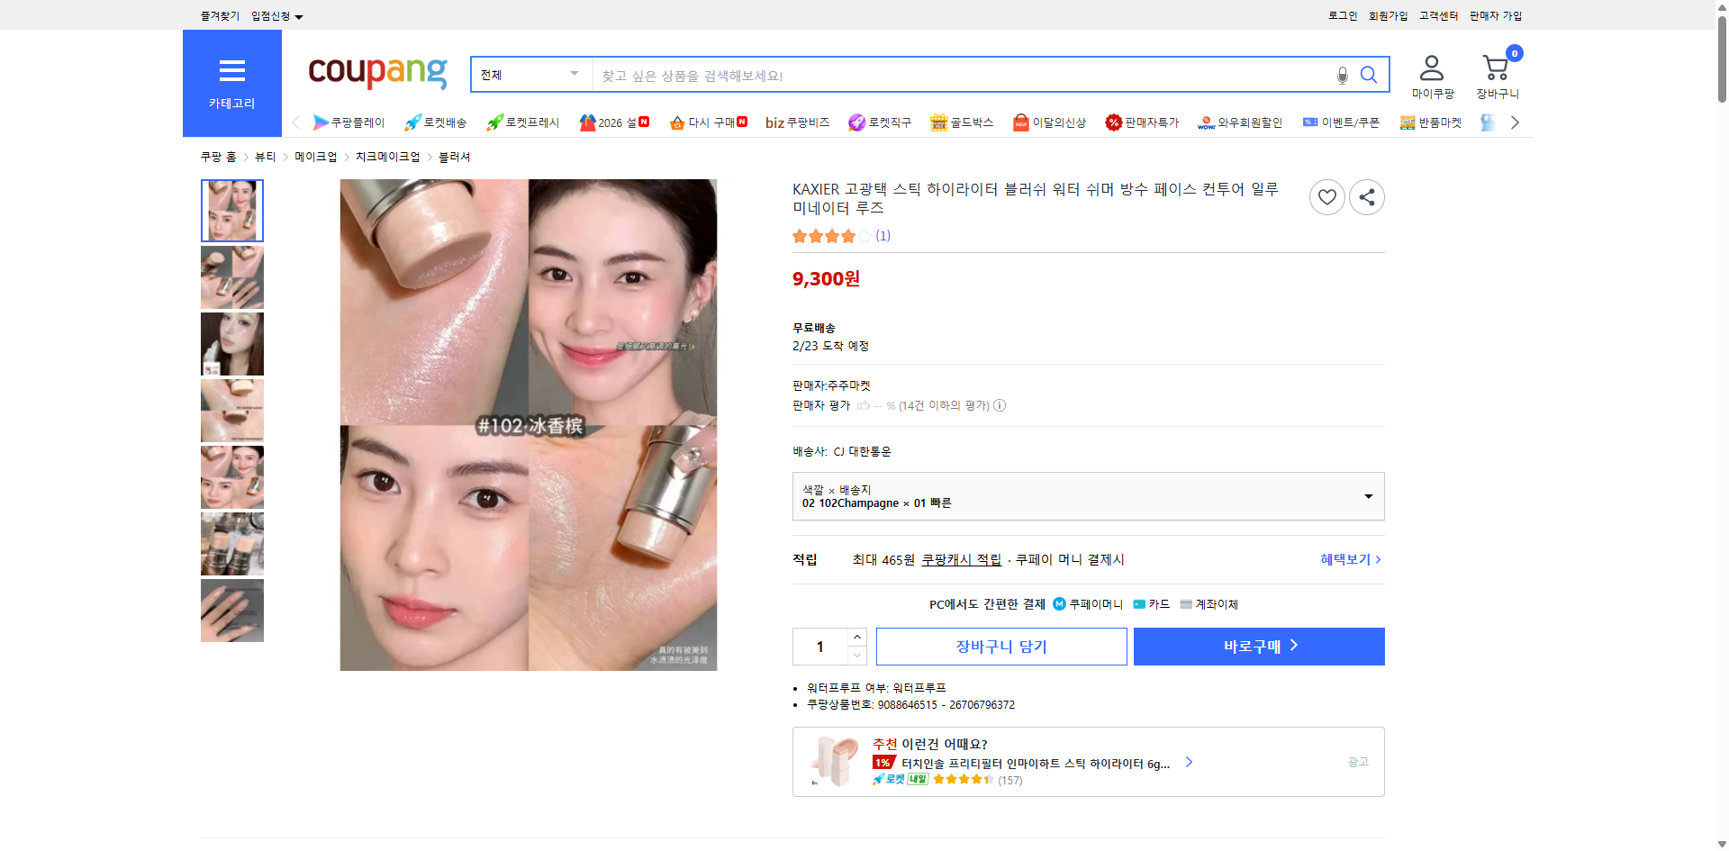The height and width of the screenshot is (851, 1729).
Task: Open the category hamburger menu
Action: pyautogui.click(x=231, y=70)
